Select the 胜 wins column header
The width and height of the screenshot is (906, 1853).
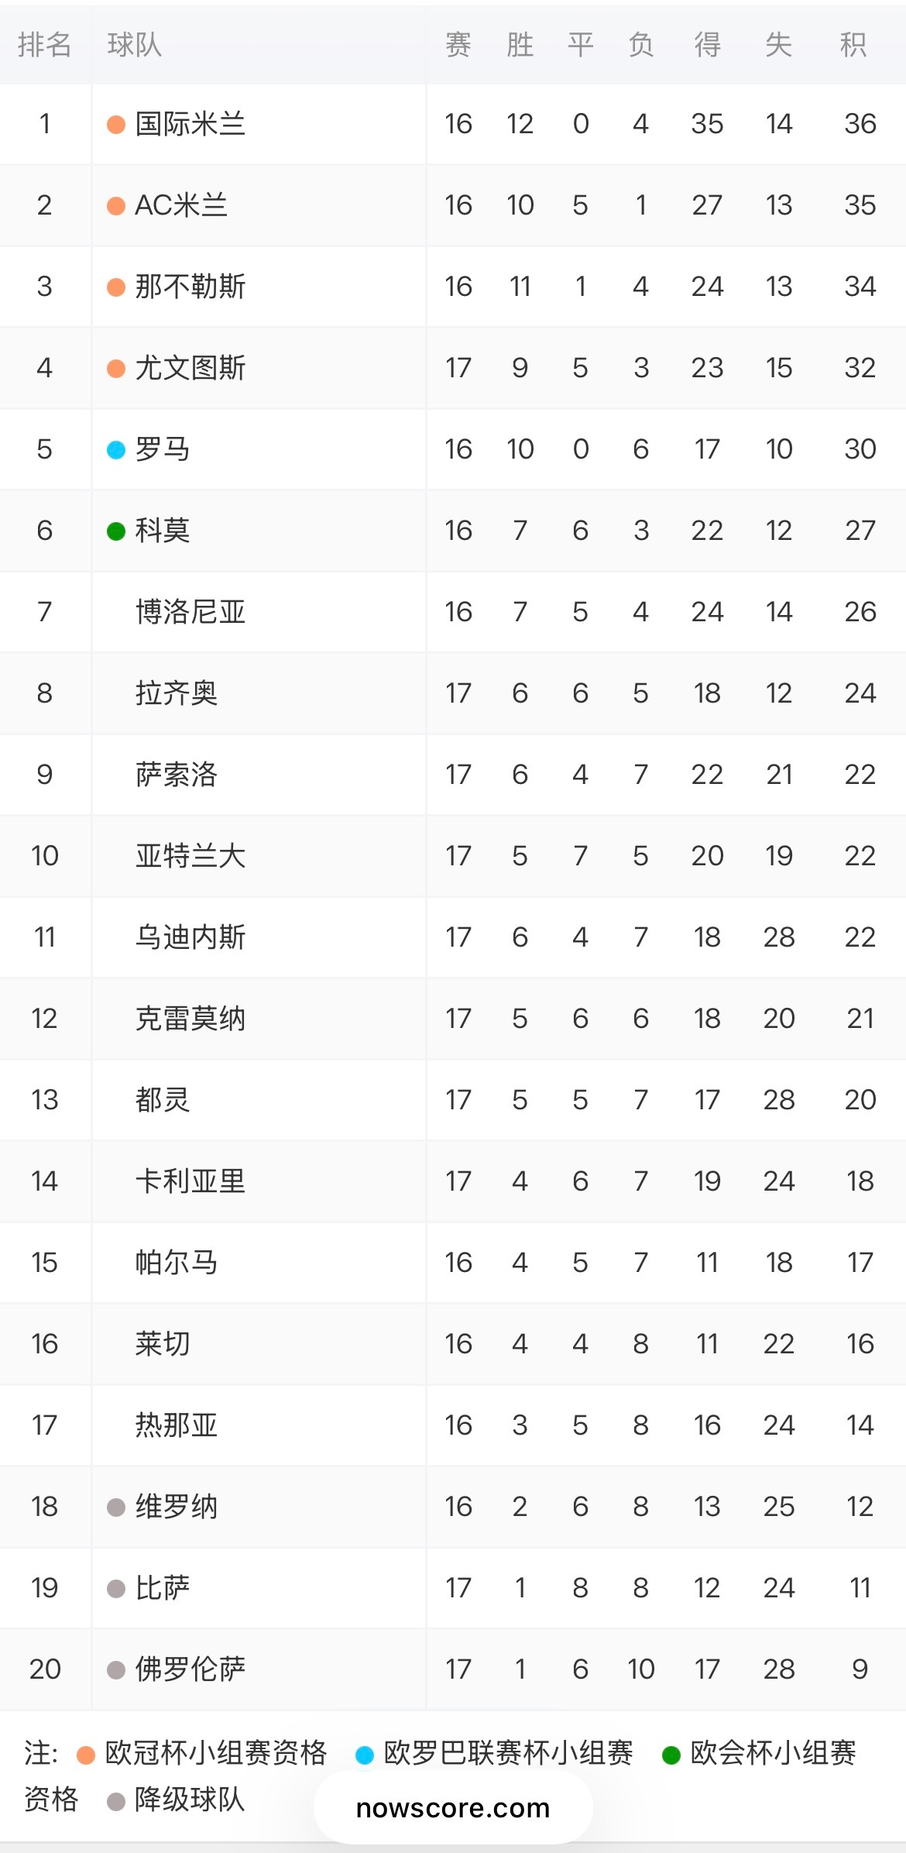(x=520, y=45)
